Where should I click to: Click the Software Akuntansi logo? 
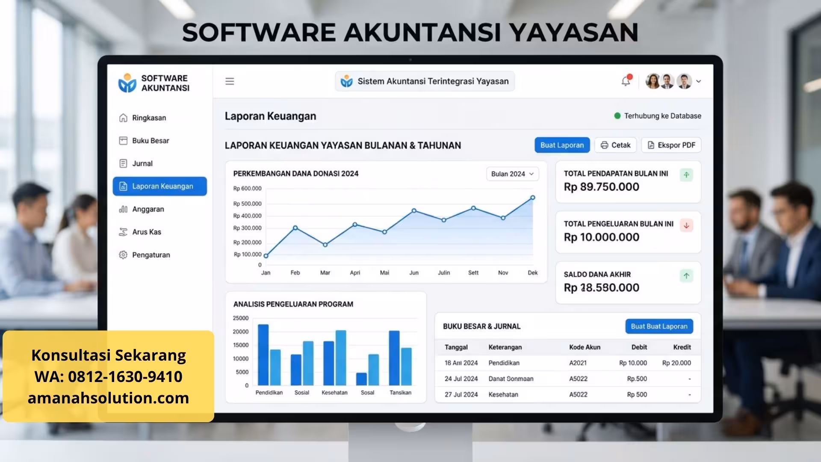(127, 83)
